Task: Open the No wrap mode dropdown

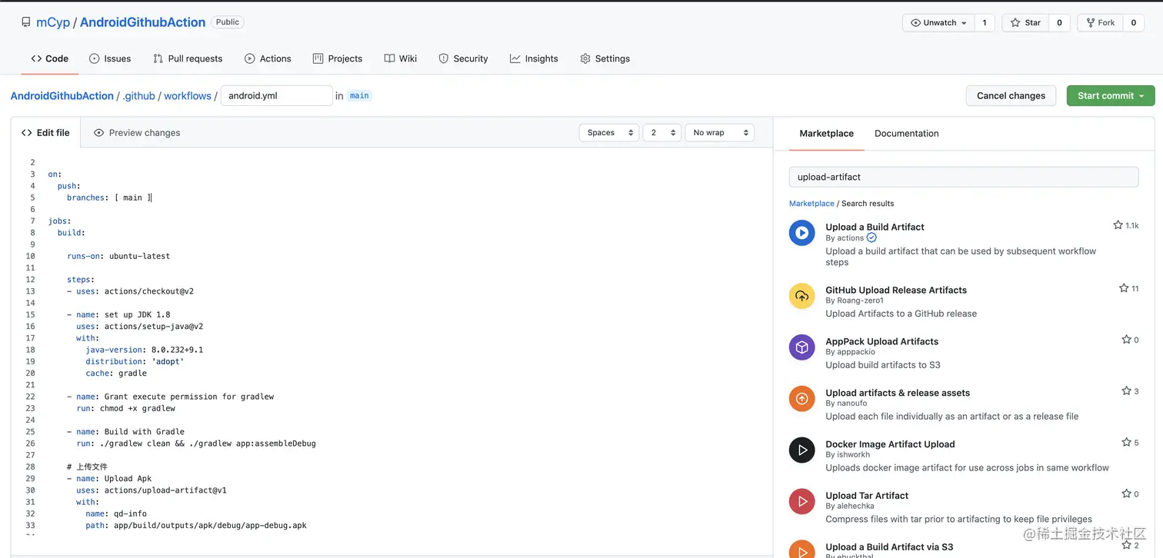Action: point(719,133)
